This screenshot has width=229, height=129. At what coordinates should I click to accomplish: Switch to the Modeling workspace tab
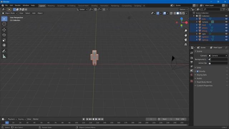pyautogui.click(x=51, y=6)
